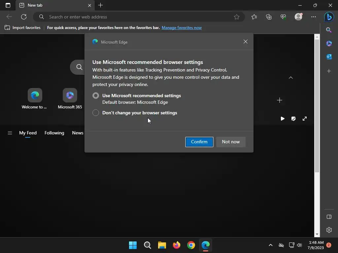Open Browser essentials heart icon
Viewport: 338px width, 253px height.
coord(283,17)
